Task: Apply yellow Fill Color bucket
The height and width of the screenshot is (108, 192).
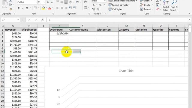Action: 43,8
